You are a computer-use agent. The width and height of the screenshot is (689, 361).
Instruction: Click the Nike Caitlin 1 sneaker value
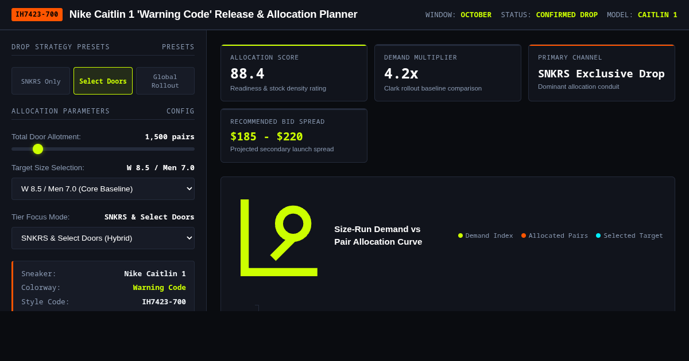point(155,273)
